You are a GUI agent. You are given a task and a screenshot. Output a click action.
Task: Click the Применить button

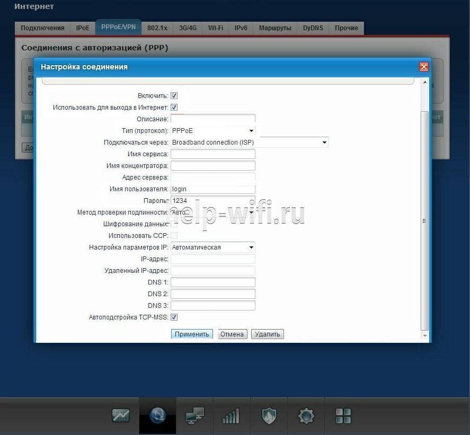click(192, 334)
